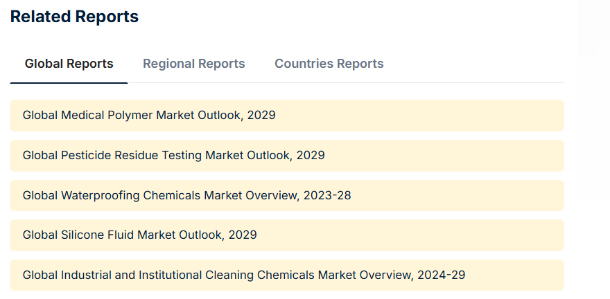Open Global Pesticide Residue Testing Market Outlook
The height and width of the screenshot is (299, 610).
(x=173, y=155)
